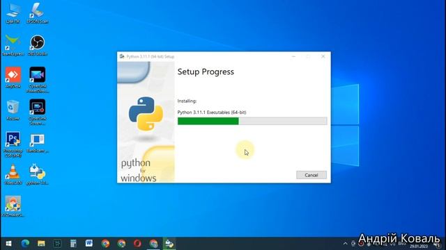Select the Bandicam desktop shortcut
Image resolution: width=446 pixels, height=250 pixels.
pyautogui.click(x=37, y=143)
